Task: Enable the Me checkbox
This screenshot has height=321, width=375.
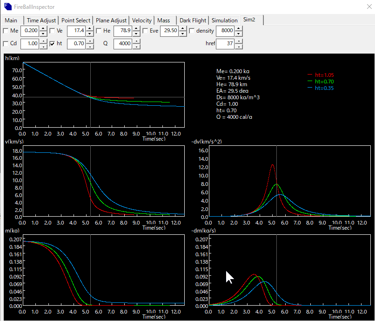Action: (x=6, y=31)
